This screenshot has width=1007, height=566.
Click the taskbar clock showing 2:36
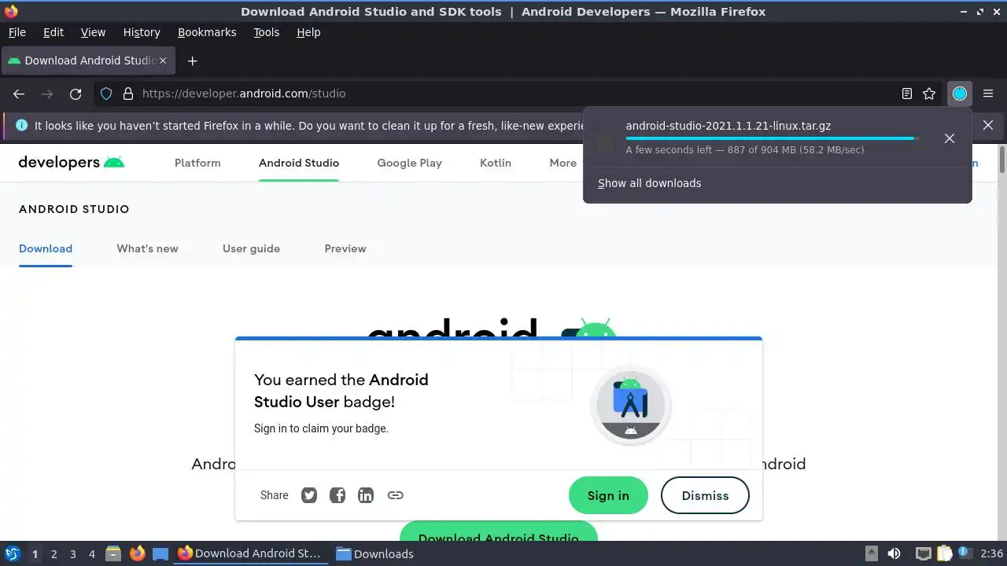[x=992, y=553]
